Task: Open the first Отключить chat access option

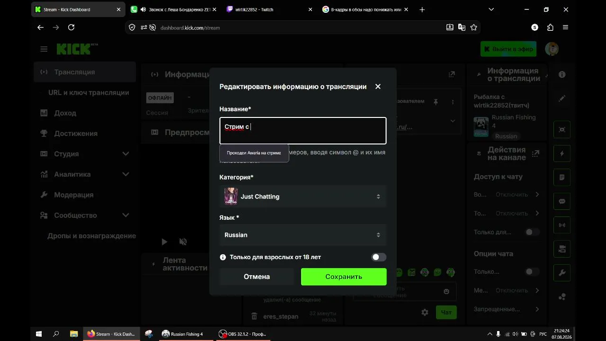Action: point(507,195)
